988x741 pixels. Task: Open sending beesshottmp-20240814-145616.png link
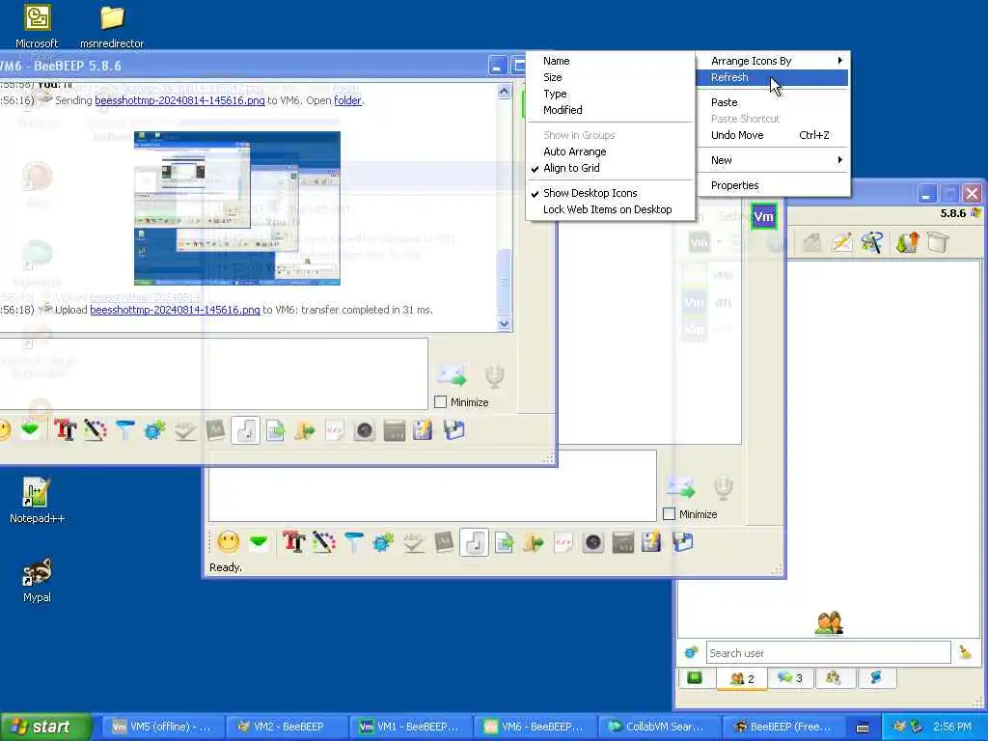click(x=179, y=100)
